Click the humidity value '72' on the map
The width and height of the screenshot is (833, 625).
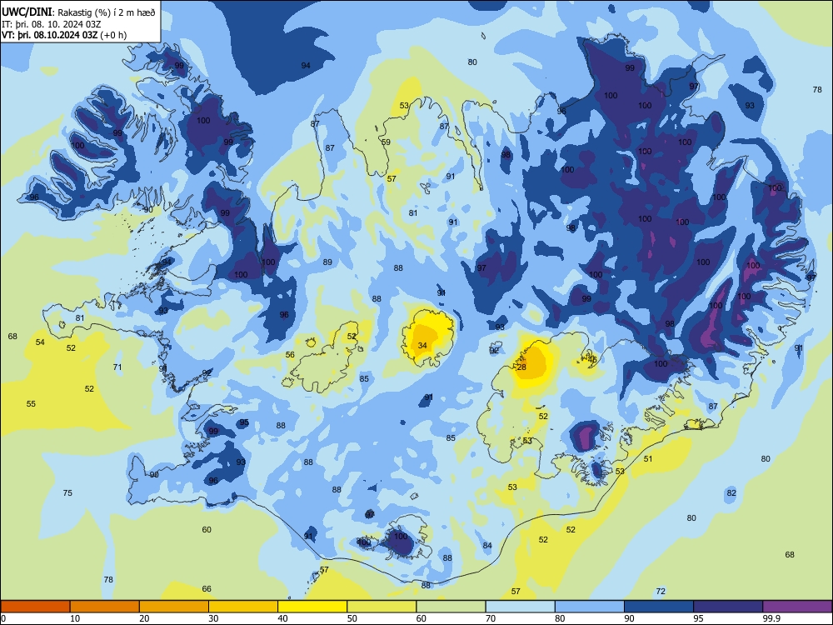661,592
